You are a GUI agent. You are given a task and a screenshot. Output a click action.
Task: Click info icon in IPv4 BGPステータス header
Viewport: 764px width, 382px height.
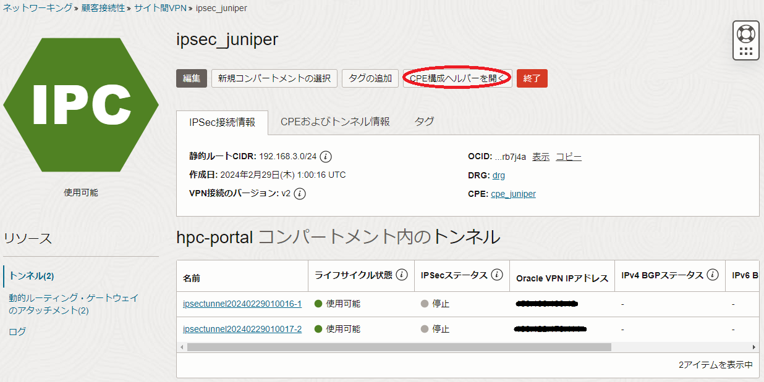click(713, 275)
